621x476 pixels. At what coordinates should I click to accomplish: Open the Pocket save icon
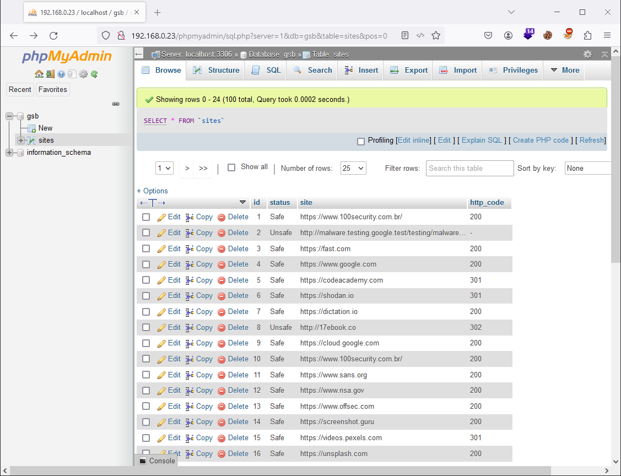click(488, 36)
